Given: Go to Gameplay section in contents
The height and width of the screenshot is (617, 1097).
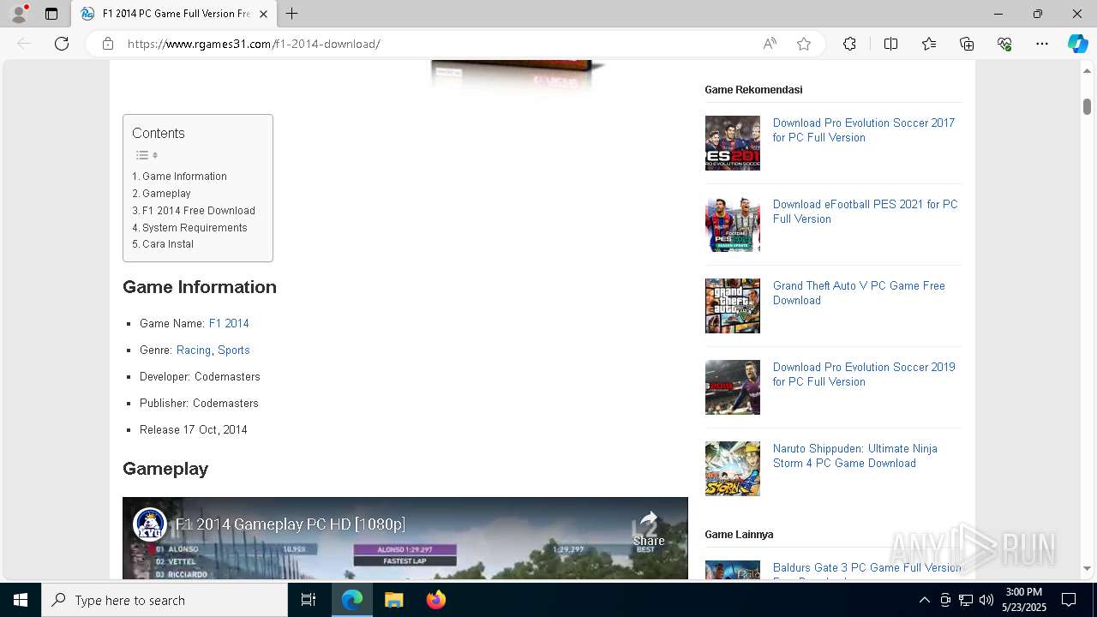Looking at the screenshot, I should (166, 194).
